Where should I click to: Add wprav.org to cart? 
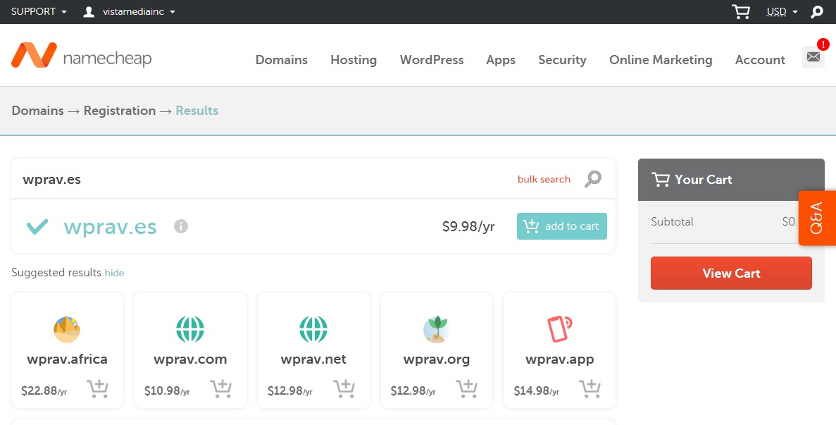pyautogui.click(x=466, y=389)
